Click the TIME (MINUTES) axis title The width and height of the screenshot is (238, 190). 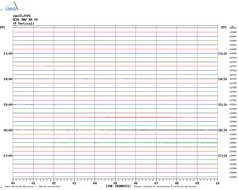(118, 186)
